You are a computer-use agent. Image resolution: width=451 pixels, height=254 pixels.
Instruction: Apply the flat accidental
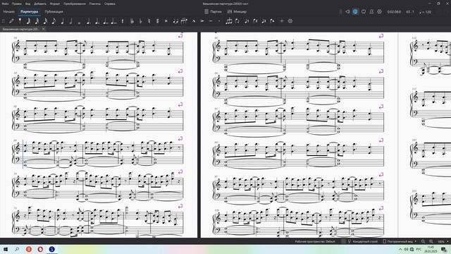pos(140,20)
